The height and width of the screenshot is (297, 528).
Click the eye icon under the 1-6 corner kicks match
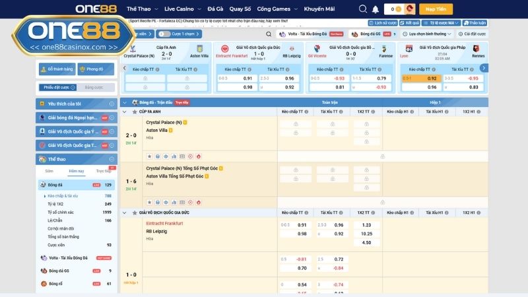tap(166, 203)
